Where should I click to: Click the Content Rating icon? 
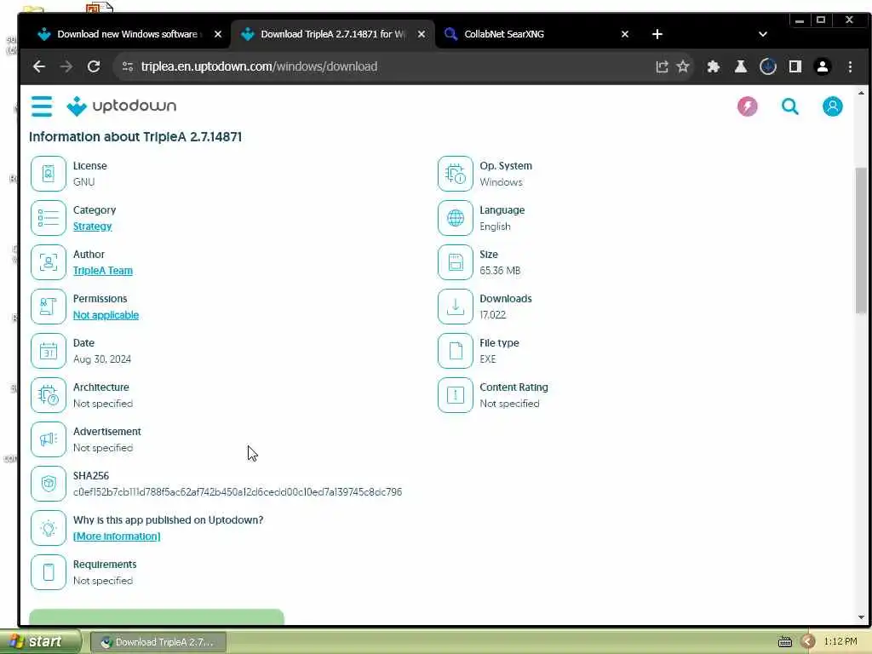(456, 395)
